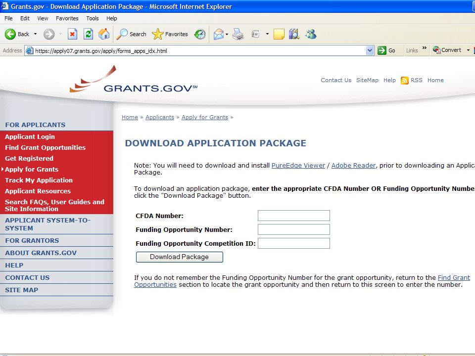Viewport: 475px width, 356px height.
Task: Open the Favorites menu in the menu bar
Action: click(x=67, y=18)
